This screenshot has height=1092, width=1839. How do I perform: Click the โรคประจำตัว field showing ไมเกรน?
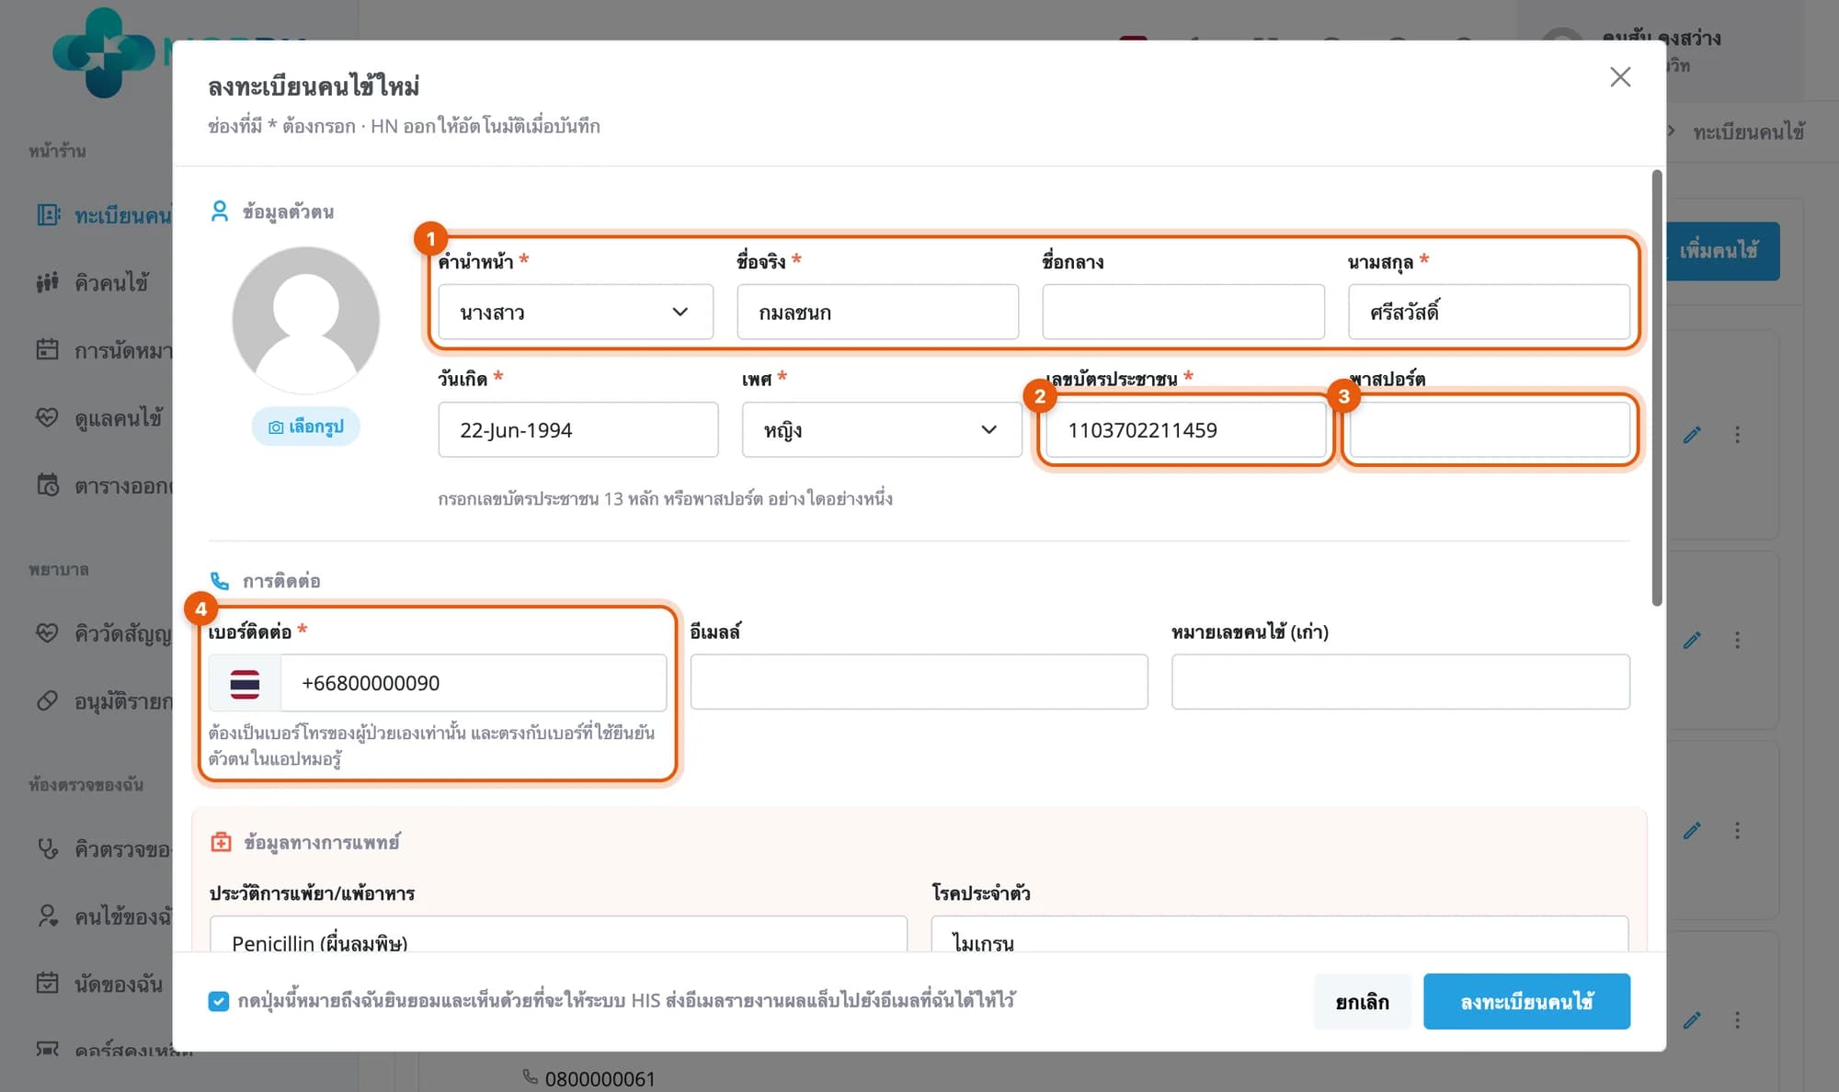pyautogui.click(x=1280, y=936)
